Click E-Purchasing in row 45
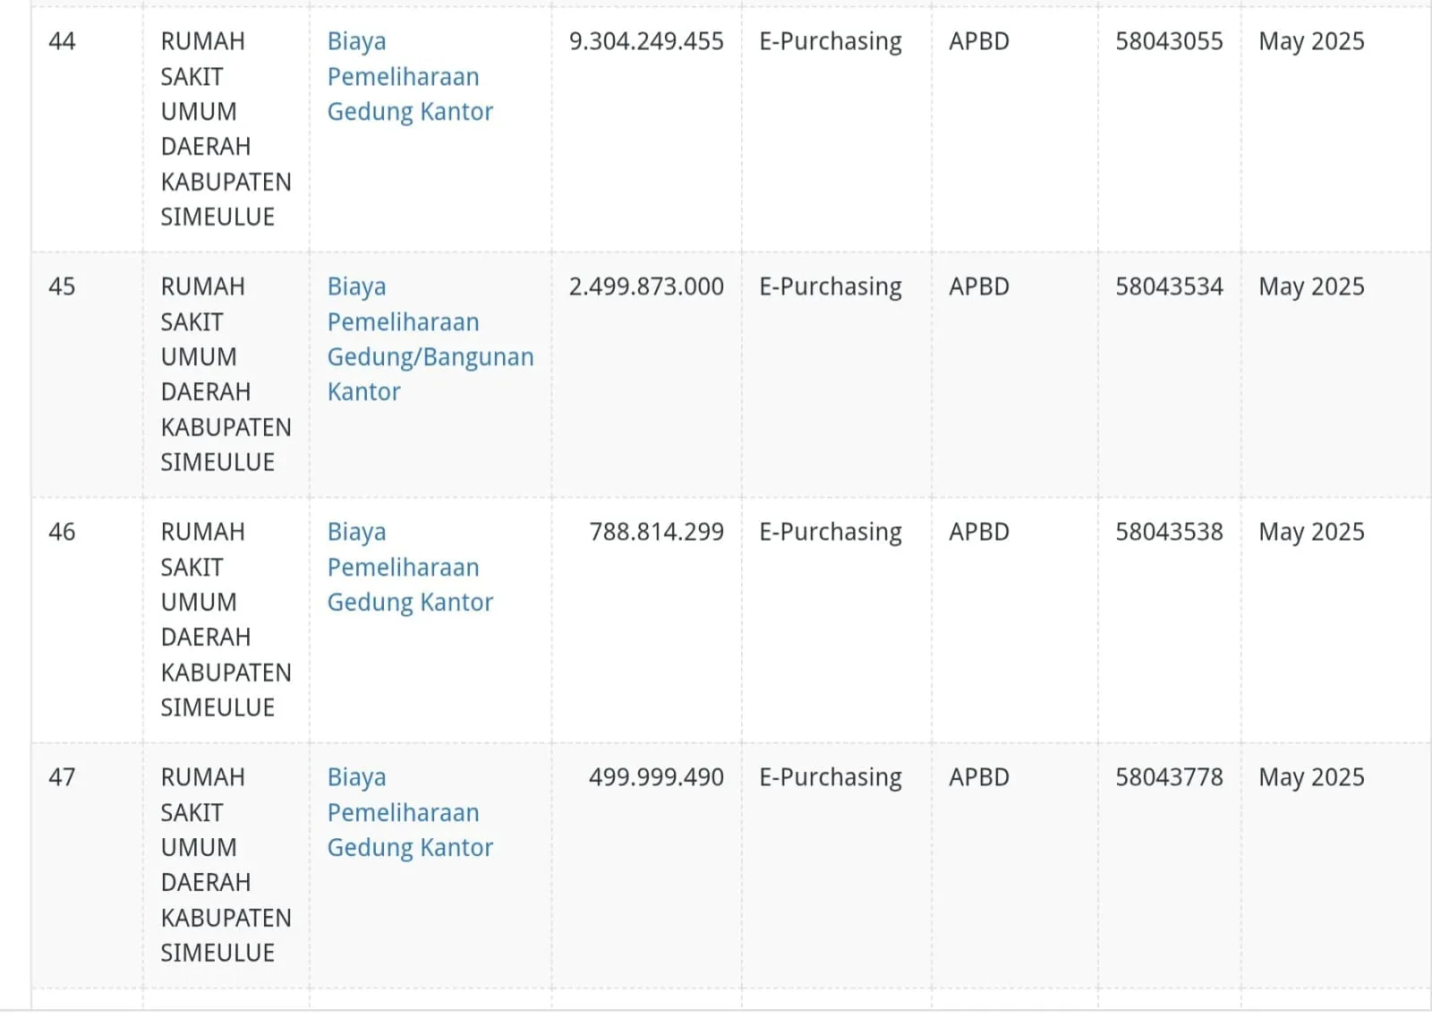 pyautogui.click(x=831, y=287)
